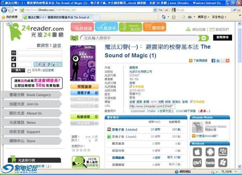Rate the book with fifth star
Image resolution: width=242 pixels, height=175 pixels.
click(89, 150)
